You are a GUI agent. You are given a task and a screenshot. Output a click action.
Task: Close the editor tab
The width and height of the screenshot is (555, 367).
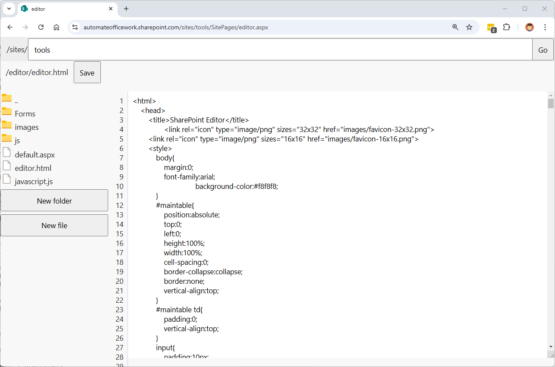coord(111,9)
